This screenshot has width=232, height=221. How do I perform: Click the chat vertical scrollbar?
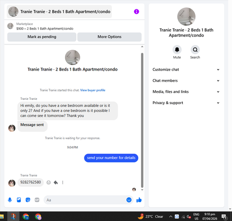tap(142, 120)
